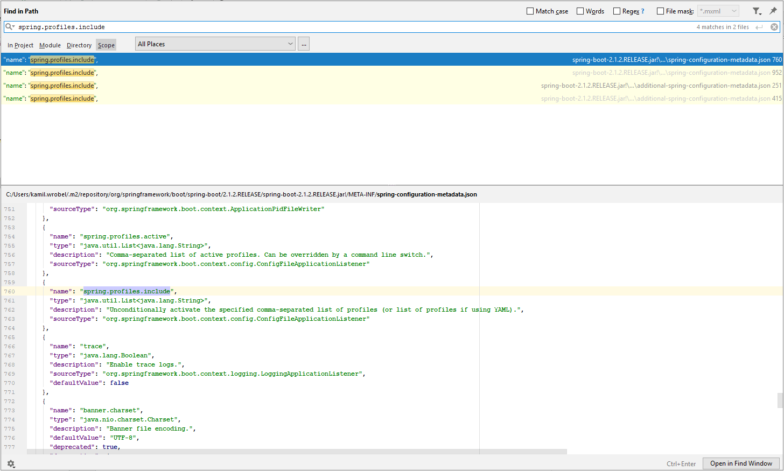
Task: Click the new line icon in search field
Action: [x=759, y=27]
